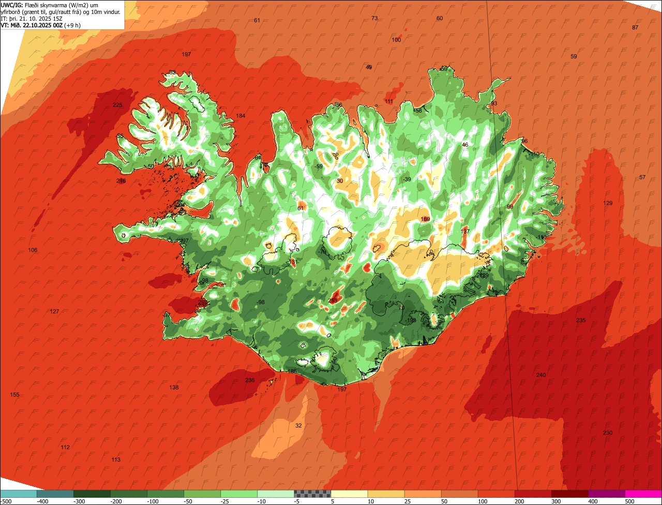Click the map value '106'
The image size is (662, 505).
(x=33, y=250)
